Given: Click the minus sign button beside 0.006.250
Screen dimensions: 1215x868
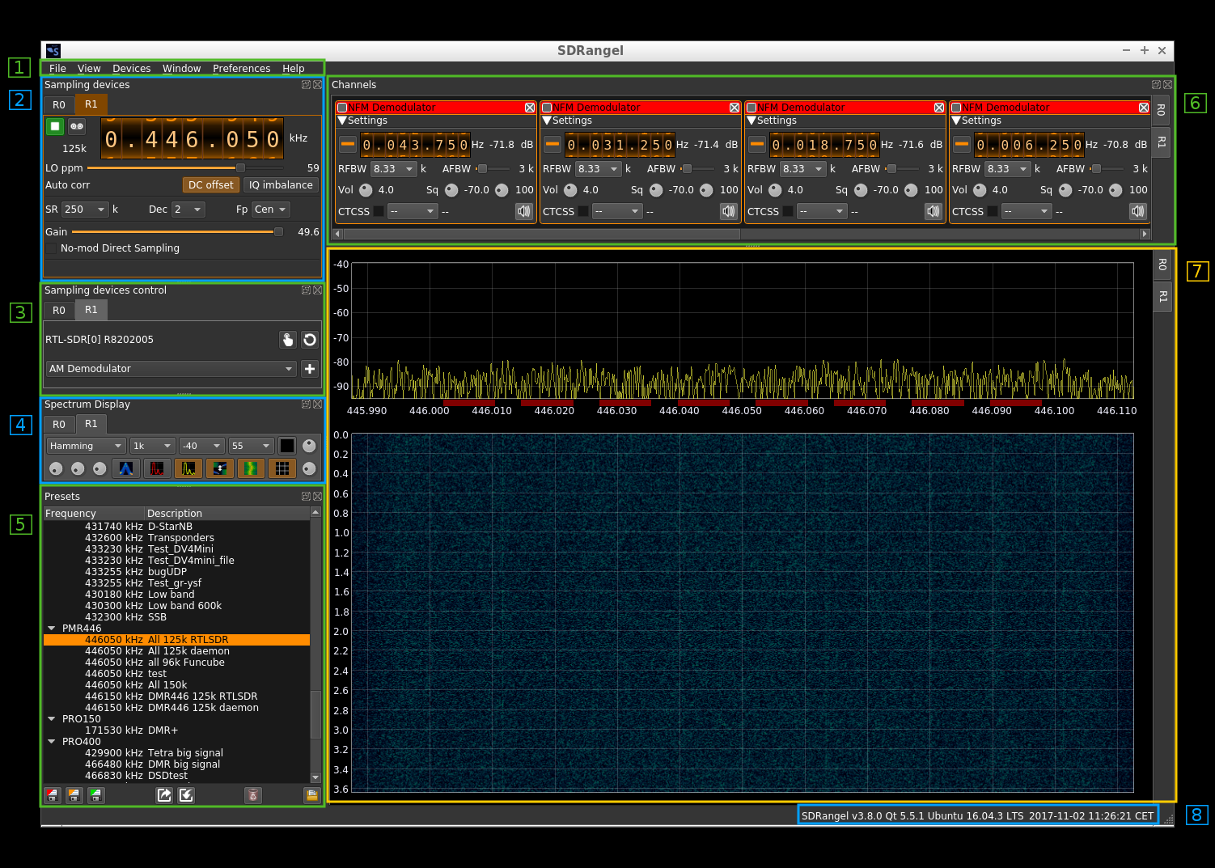Looking at the screenshot, I should pyautogui.click(x=962, y=145).
